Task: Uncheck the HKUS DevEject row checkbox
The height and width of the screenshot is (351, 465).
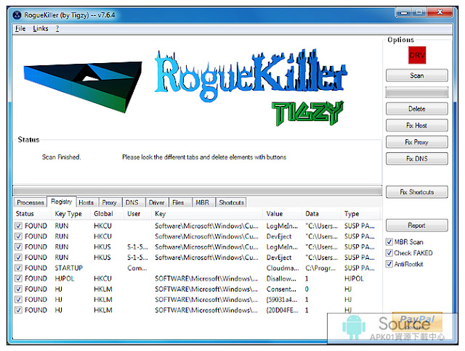Action: [x=18, y=257]
